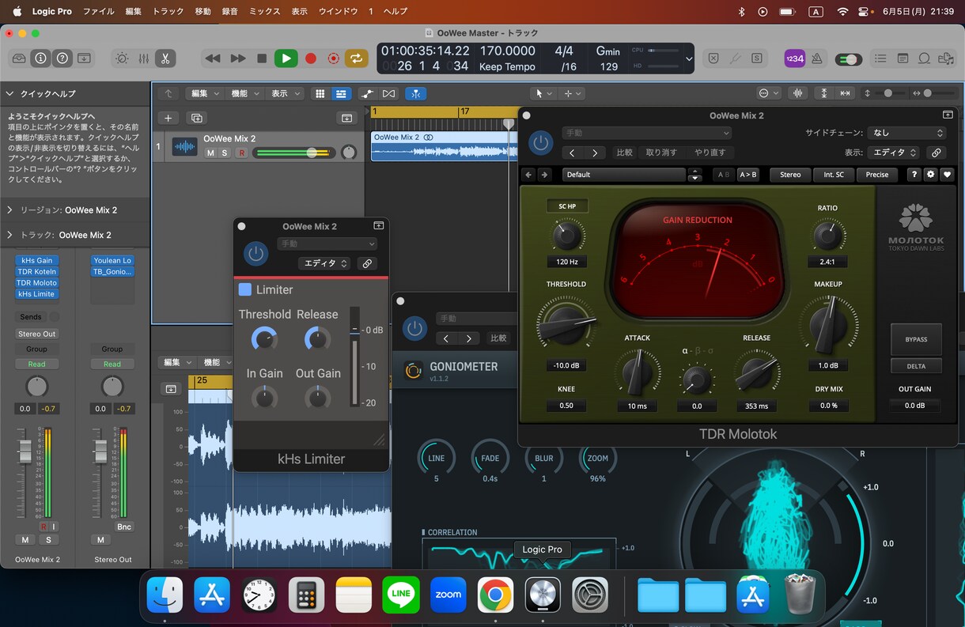
Task: Click the A > B copy button
Action: (x=747, y=175)
